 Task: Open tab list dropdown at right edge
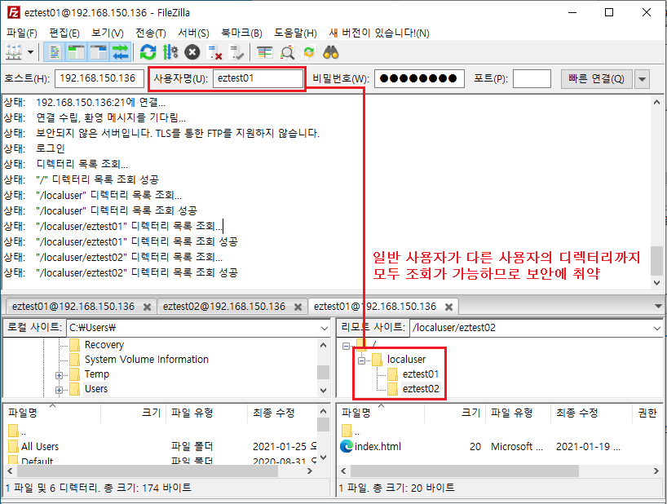[x=658, y=306]
